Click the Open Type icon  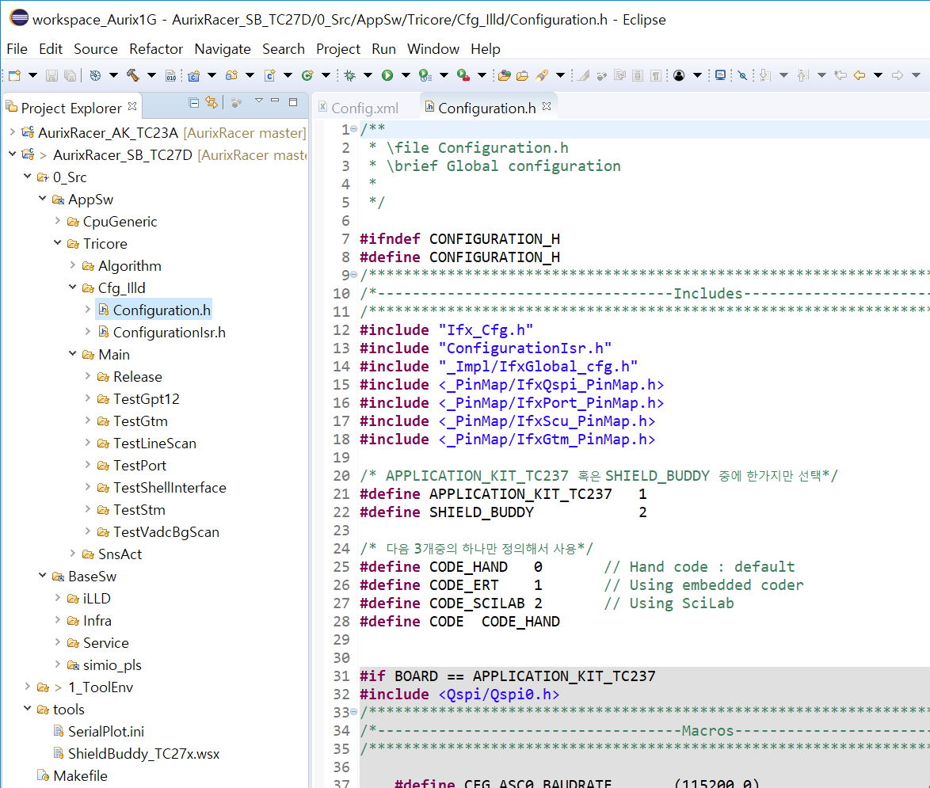(504, 75)
